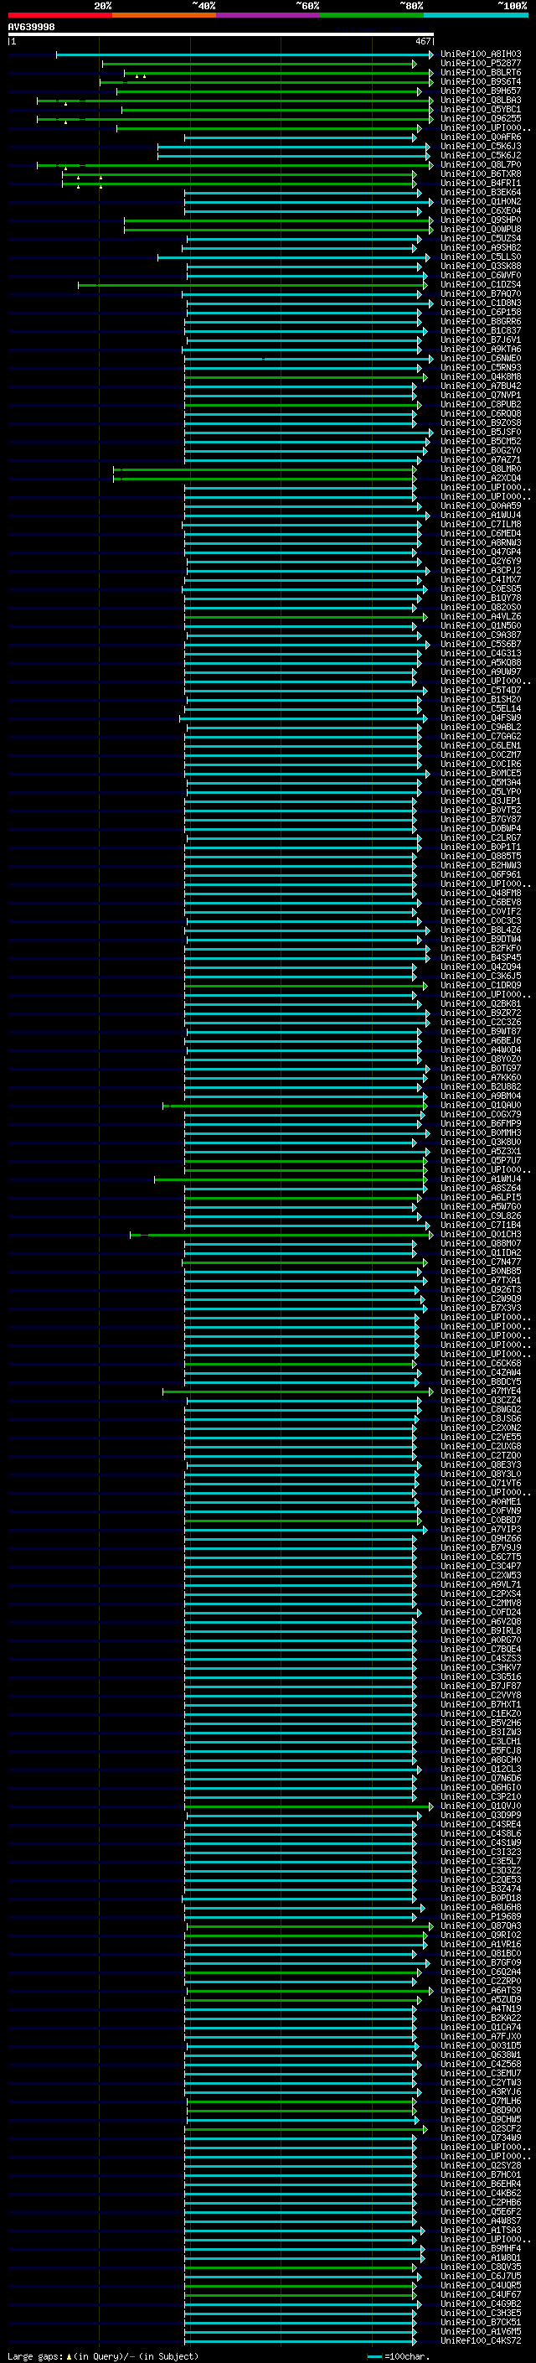Select the UniRef100_A1WUJ4 label
Image resolution: width=536 pixels, height=2363 pixels.
[481, 516]
